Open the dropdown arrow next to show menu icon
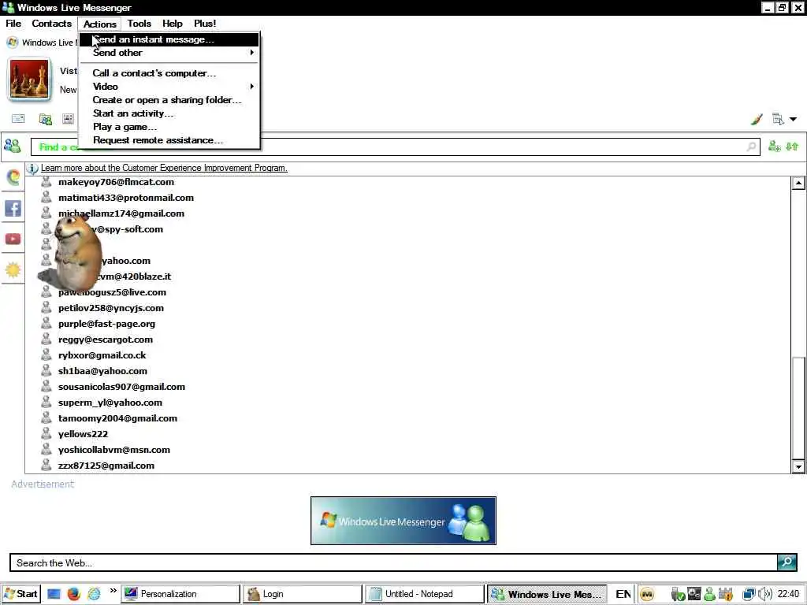The width and height of the screenshot is (807, 605). click(793, 120)
